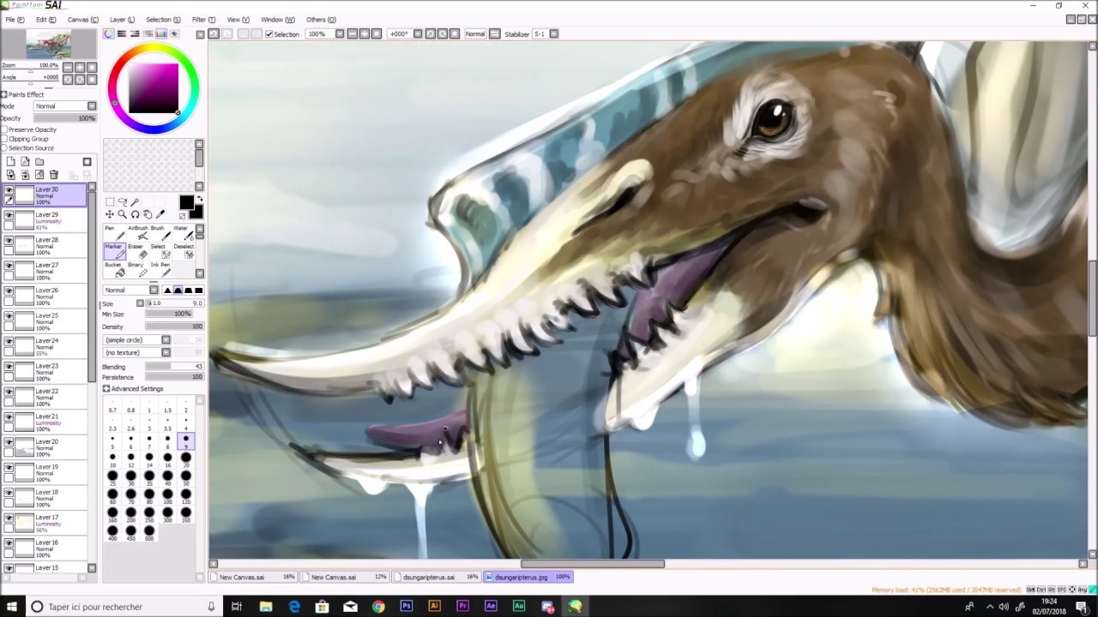Choose the rectangular selection tool
This screenshot has width=1098, height=617.
(110, 201)
